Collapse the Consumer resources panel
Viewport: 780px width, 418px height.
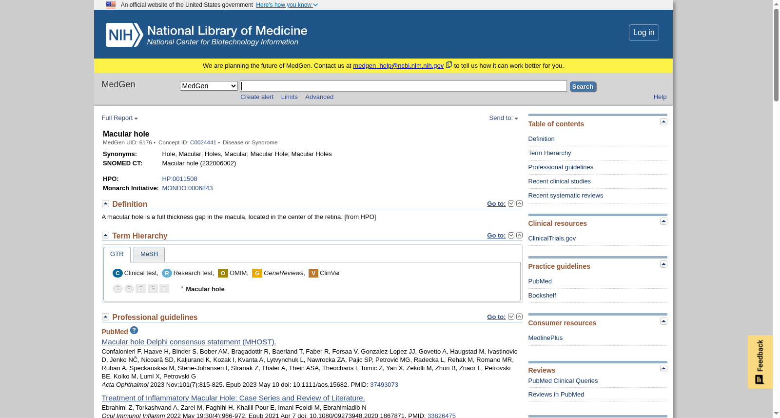coord(663,321)
